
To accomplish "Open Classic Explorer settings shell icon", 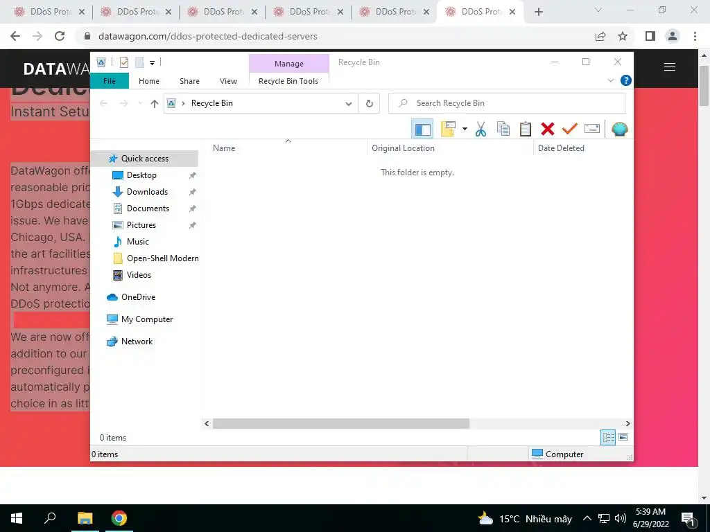I will [619, 129].
